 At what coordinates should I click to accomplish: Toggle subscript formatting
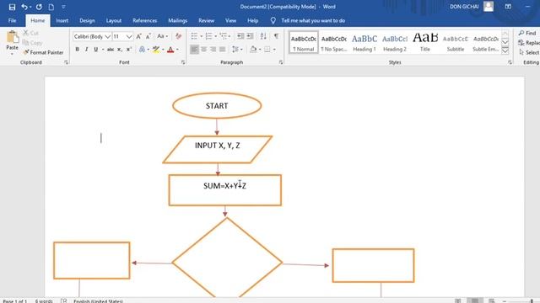(120, 50)
